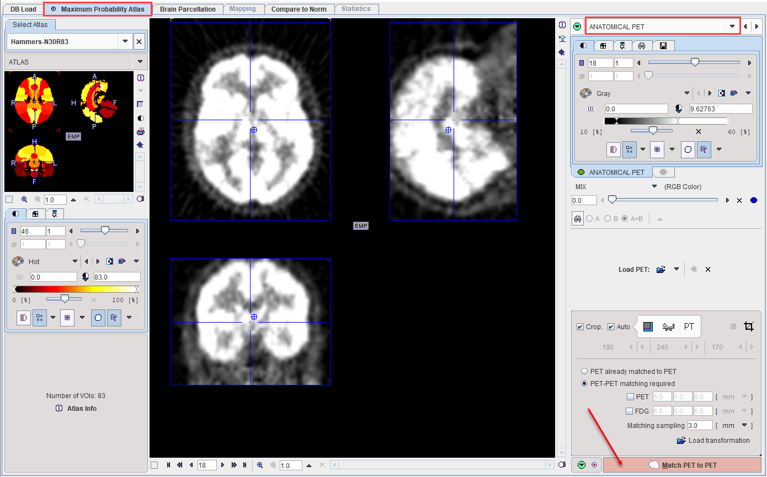Click info icon at top of main viewer sidebar
The width and height of the screenshot is (767, 477).
[x=562, y=25]
